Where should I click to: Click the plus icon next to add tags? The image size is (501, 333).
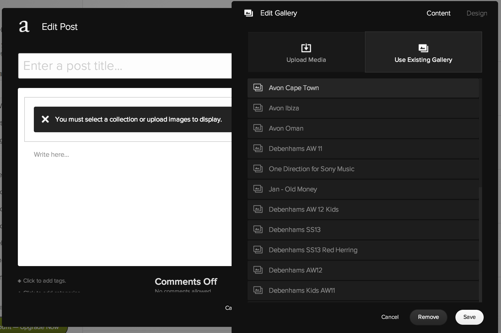(19, 281)
